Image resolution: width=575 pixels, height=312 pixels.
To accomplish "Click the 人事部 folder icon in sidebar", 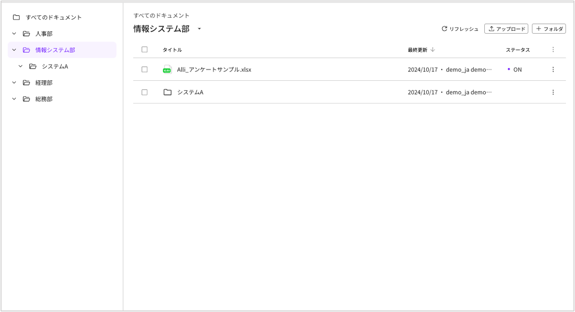I will pos(27,34).
